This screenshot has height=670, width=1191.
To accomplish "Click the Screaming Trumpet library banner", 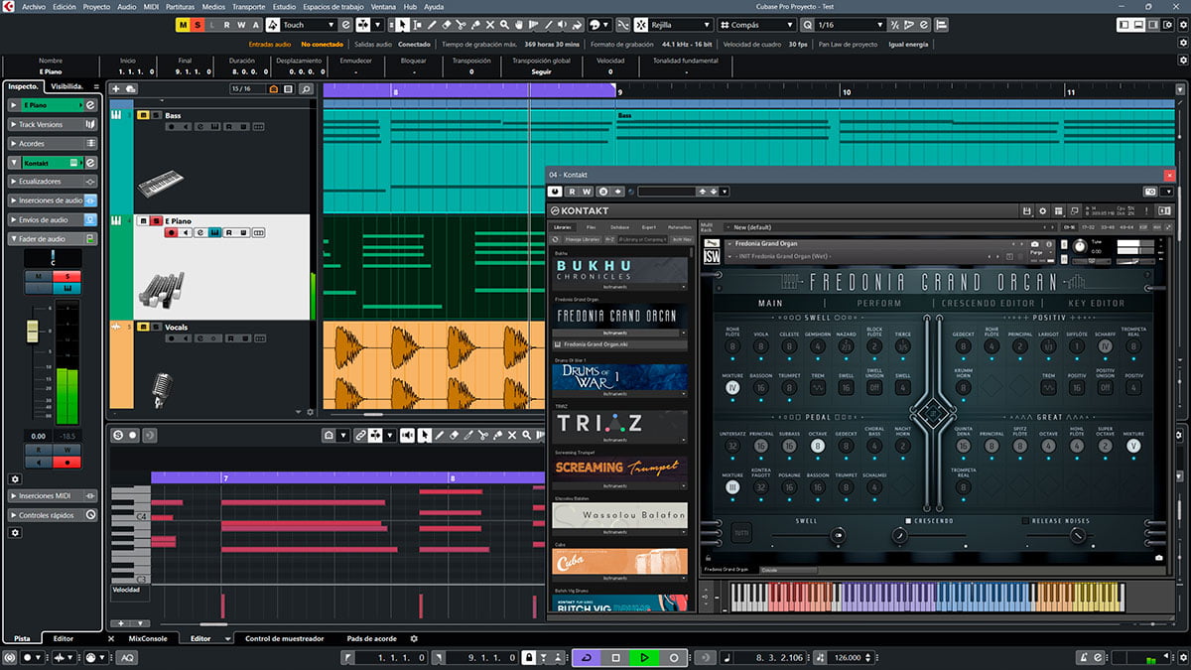I will (x=620, y=467).
